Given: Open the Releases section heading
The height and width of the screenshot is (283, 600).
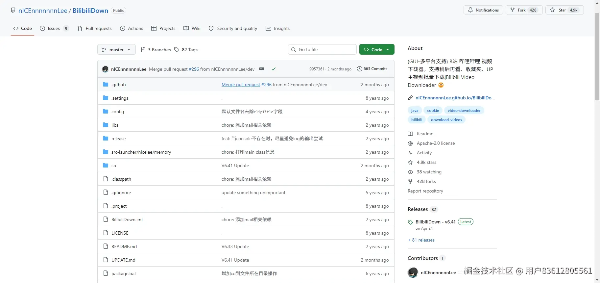Looking at the screenshot, I should coord(418,209).
